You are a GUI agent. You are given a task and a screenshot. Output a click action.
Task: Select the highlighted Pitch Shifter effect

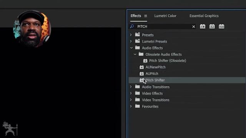click(187, 80)
